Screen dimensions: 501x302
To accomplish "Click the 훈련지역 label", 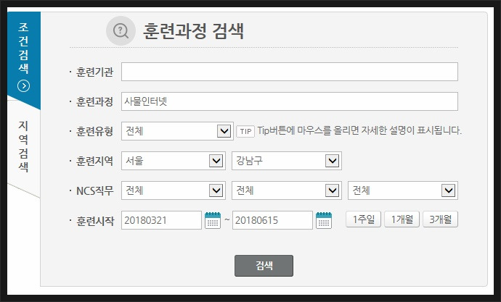I will pyautogui.click(x=94, y=162).
